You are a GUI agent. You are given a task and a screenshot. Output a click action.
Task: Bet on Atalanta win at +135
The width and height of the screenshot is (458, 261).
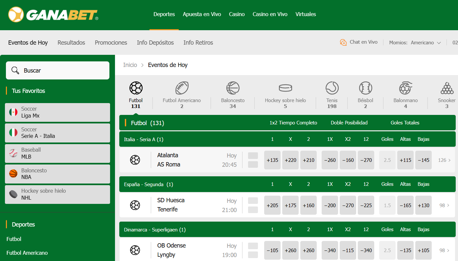tap(272, 160)
